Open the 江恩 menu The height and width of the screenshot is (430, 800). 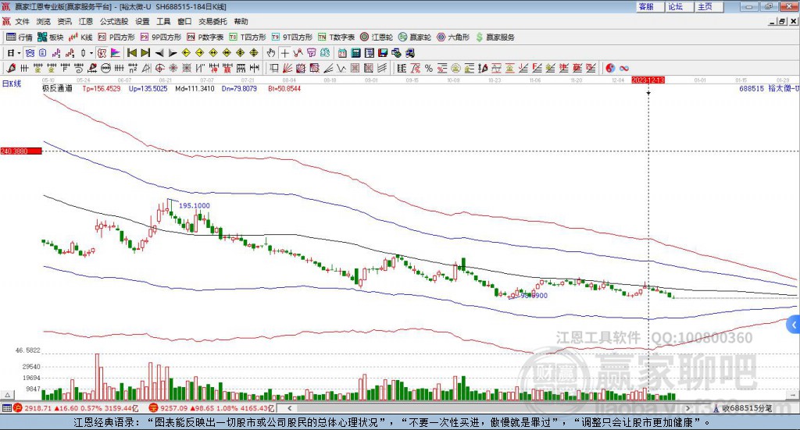[86, 21]
